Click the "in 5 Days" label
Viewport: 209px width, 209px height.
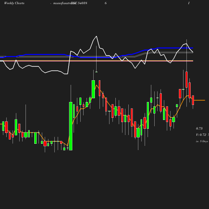coord(202,141)
